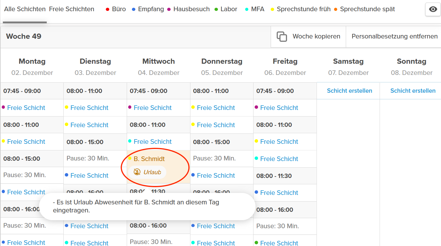The height and width of the screenshot is (246, 441).
Task: Click Personalbesetzung entfernen button
Action: coord(394,36)
